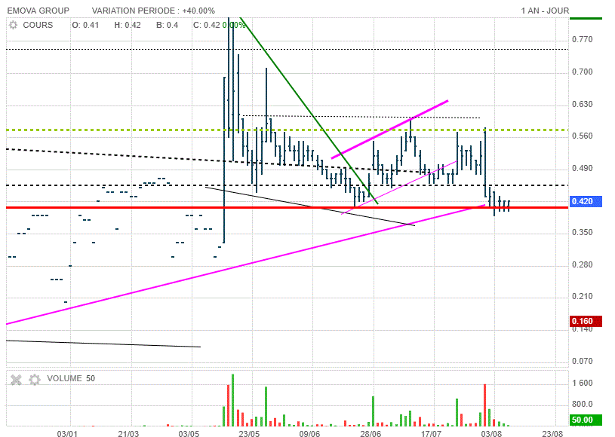Viewport: 615px width, 437px height.
Task: Click the 09/06 date axis label
Action: [x=309, y=433]
